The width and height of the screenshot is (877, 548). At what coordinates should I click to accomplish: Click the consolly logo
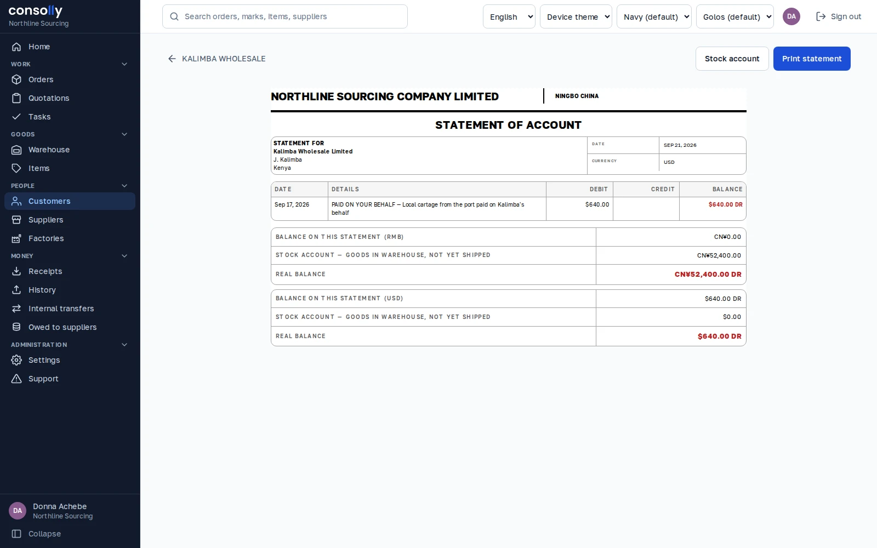36,10
